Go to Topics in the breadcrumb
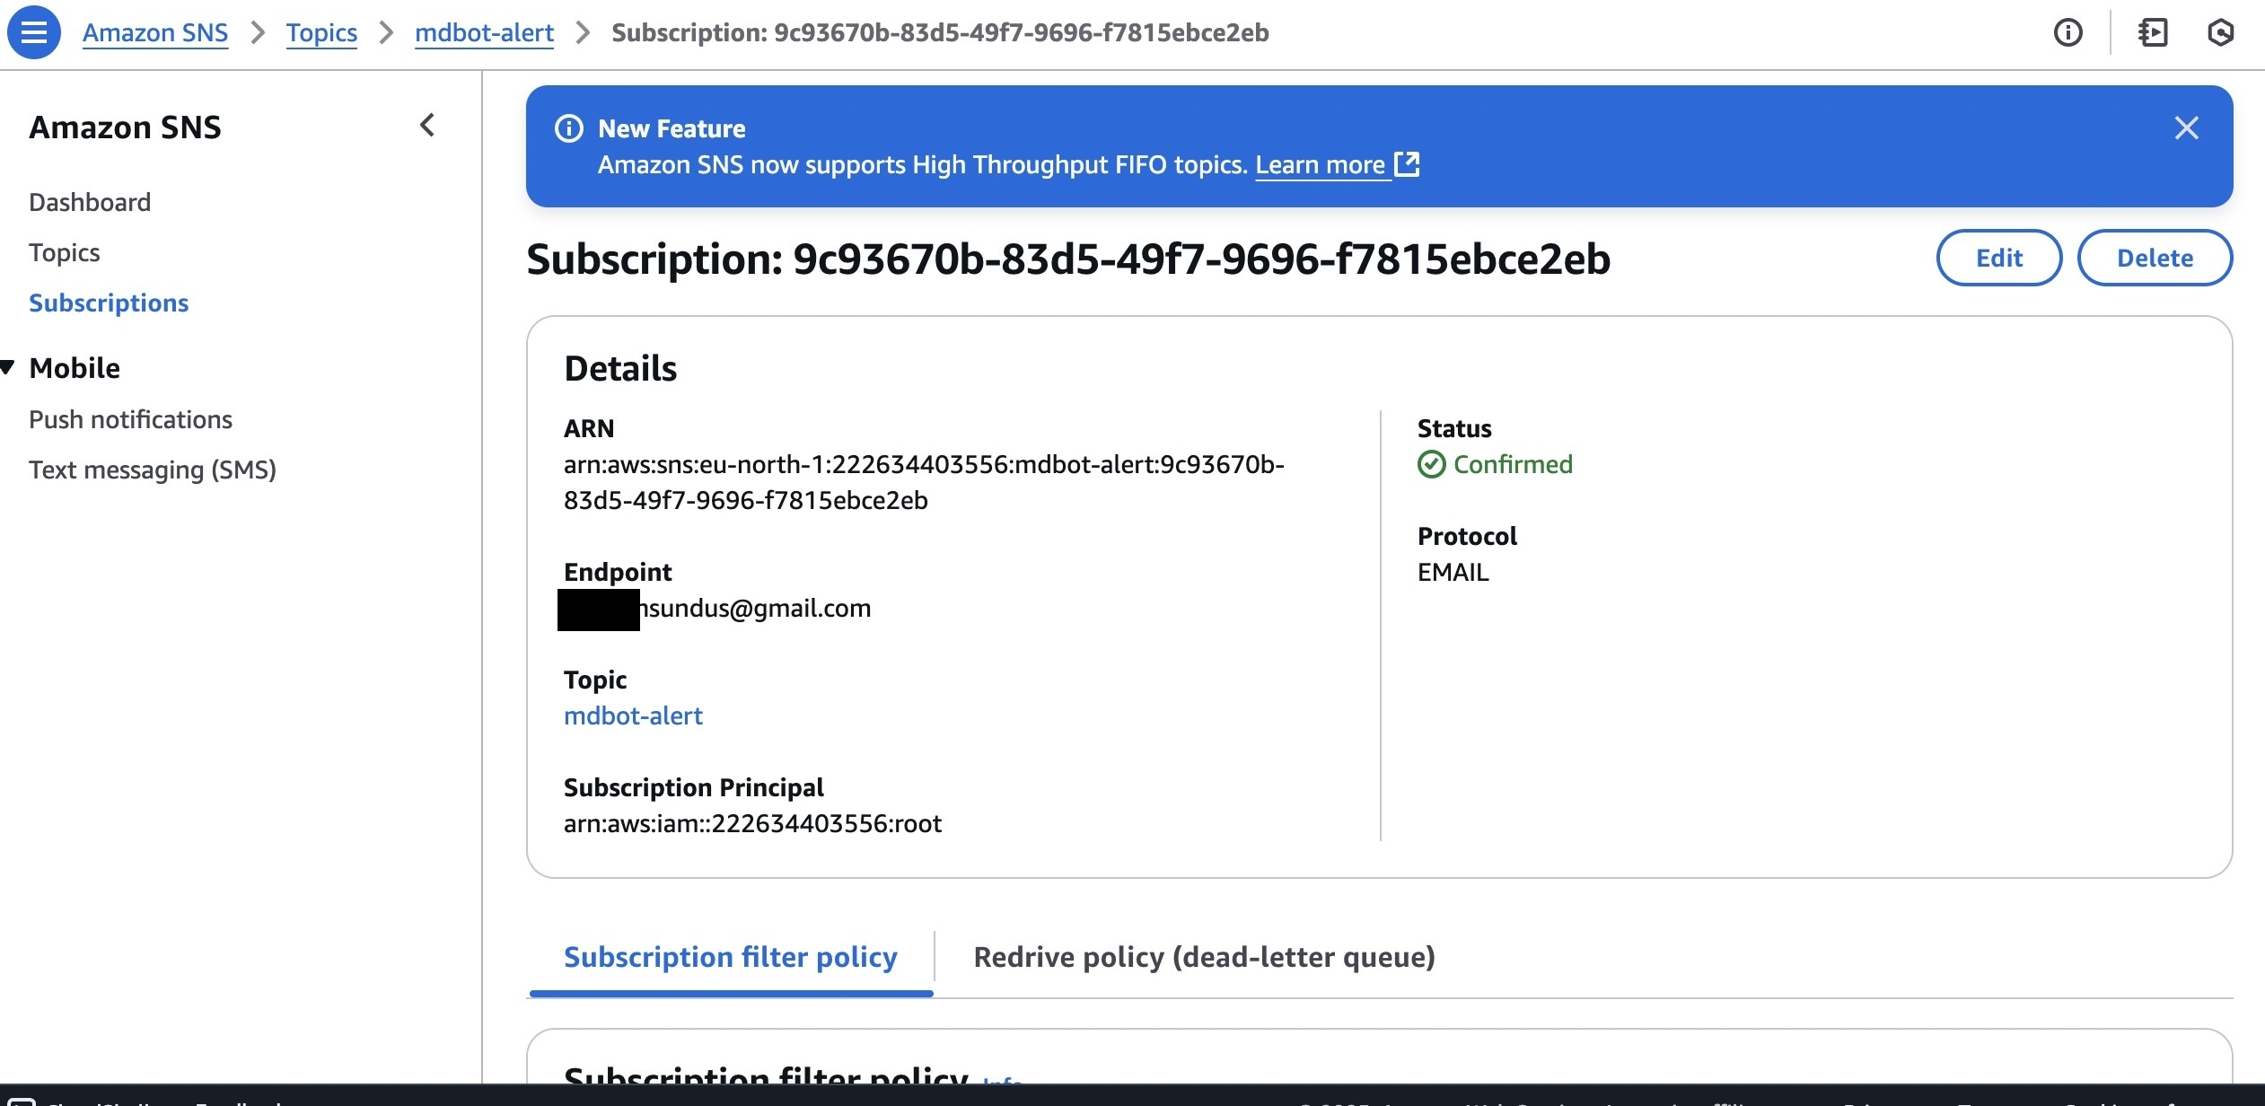The height and width of the screenshot is (1106, 2265). click(321, 33)
